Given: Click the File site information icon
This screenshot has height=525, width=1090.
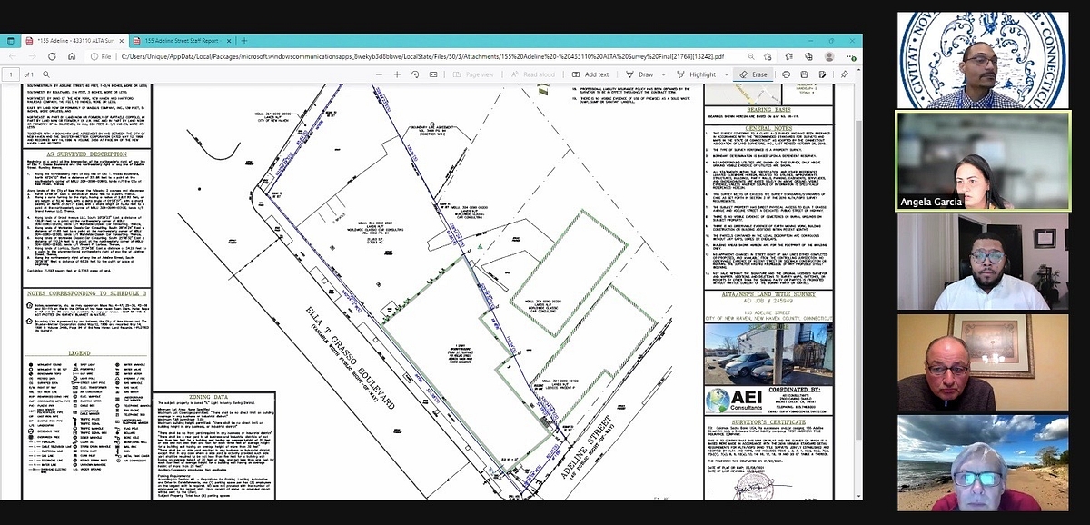Looking at the screenshot, I should pyautogui.click(x=100, y=56).
